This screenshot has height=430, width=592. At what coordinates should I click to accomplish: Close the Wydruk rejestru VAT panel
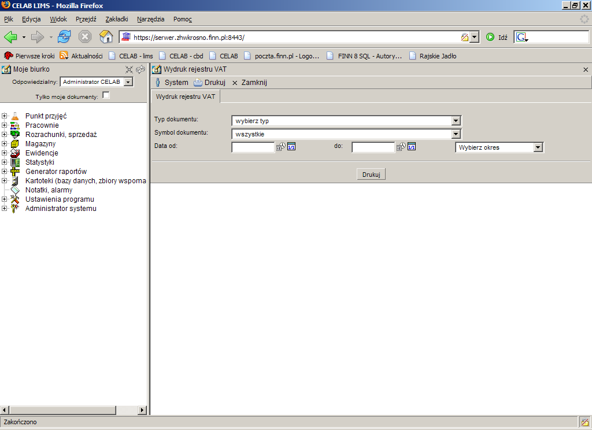586,69
